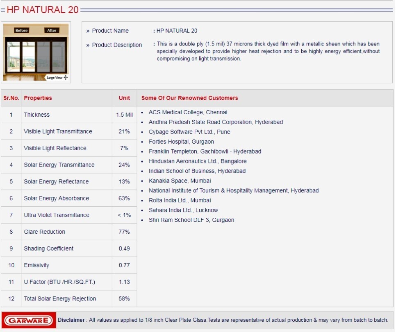The height and width of the screenshot is (332, 396).
Task: Click Kanakia Space, Mumbai entry
Action: 180,181
